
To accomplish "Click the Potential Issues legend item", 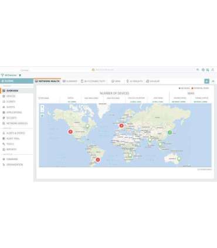I will tap(200, 88).
